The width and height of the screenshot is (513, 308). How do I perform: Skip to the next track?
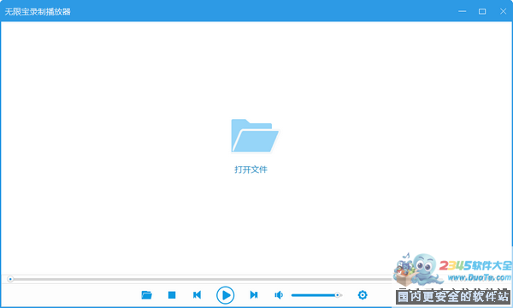254,295
